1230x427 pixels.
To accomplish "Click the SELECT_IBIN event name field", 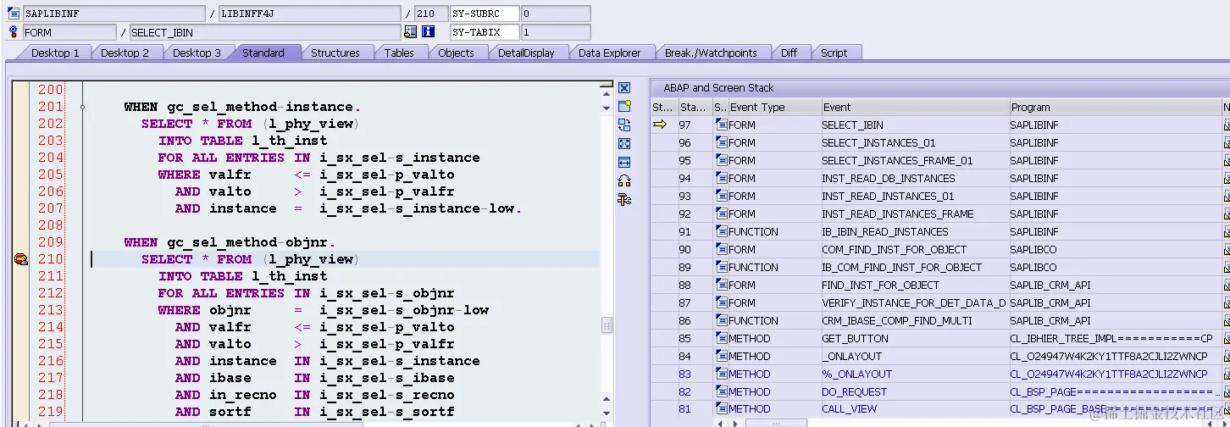I will pos(264,32).
